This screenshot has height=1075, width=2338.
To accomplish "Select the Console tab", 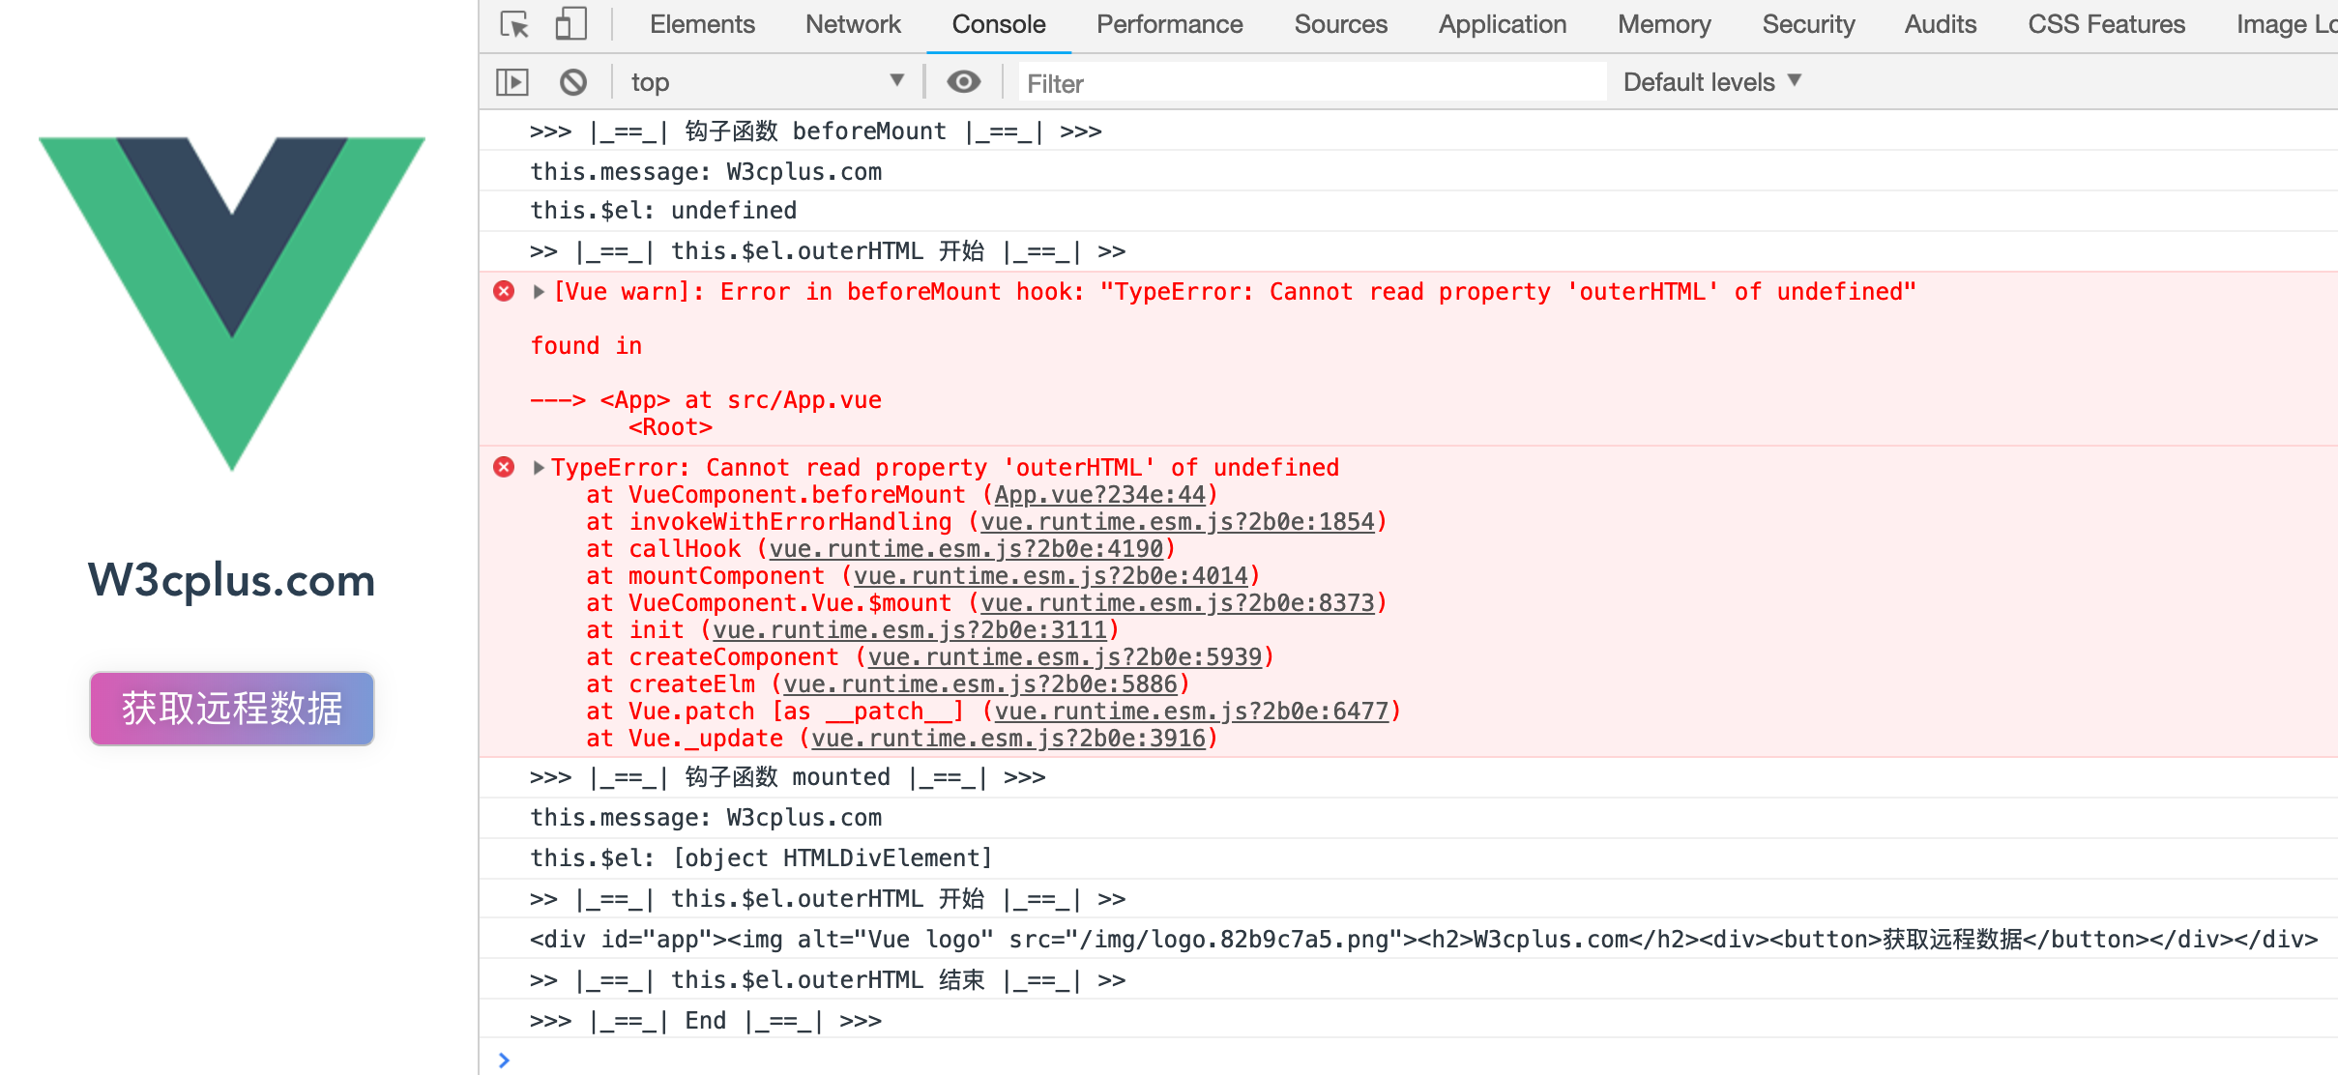I will 999,24.
